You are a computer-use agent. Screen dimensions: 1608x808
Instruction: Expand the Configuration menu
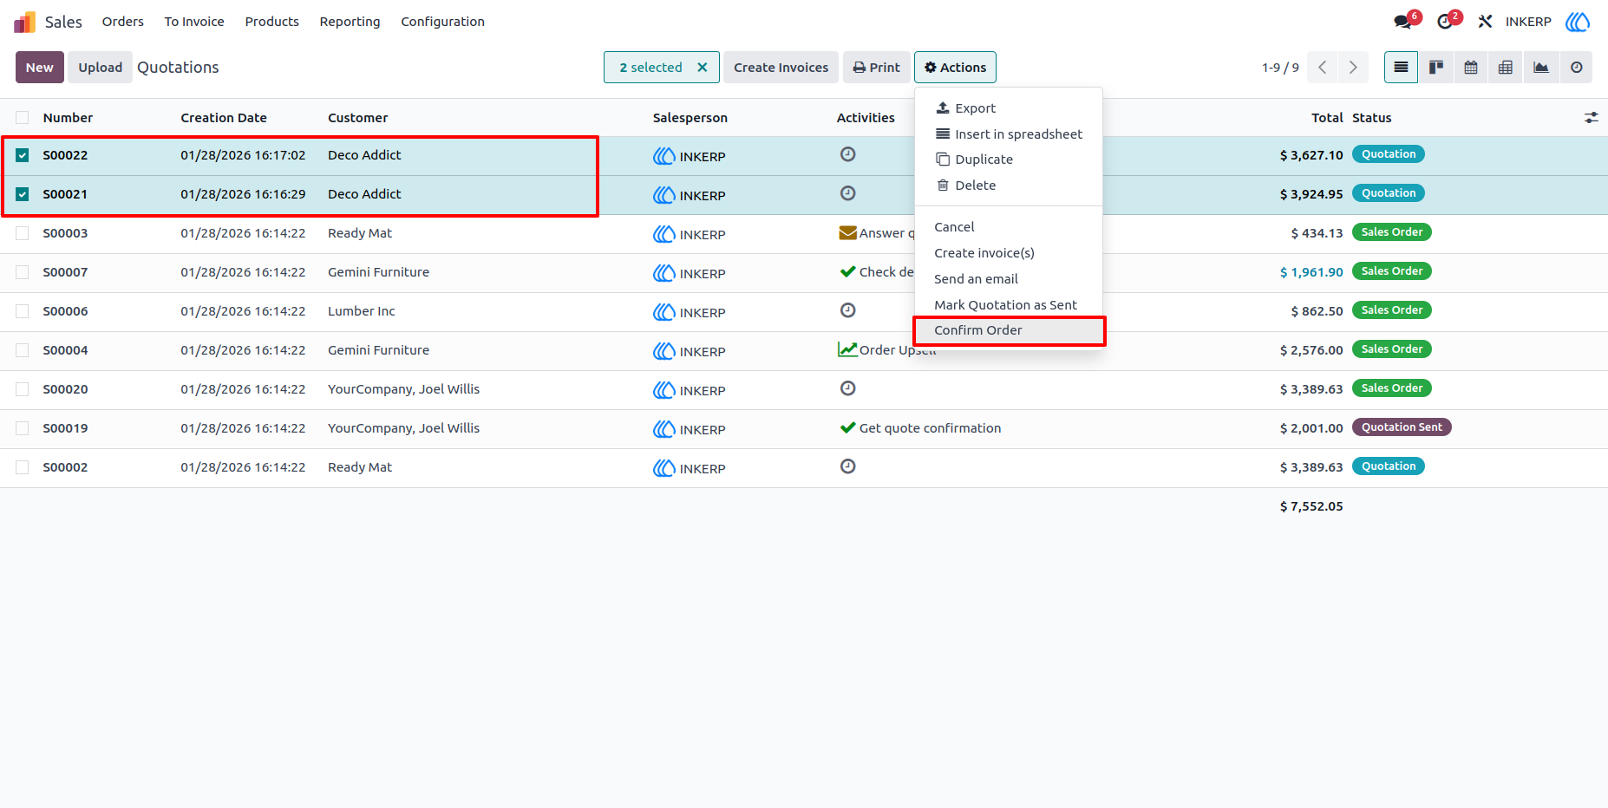[x=442, y=22]
